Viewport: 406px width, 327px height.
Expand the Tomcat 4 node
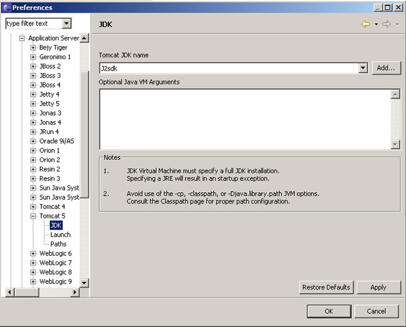(x=33, y=207)
